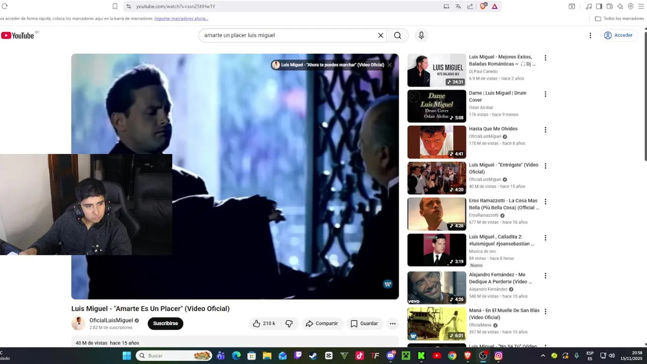Screen dimensions: 647x364
Task: Click 'Importar marcadores ahora...' link
Action: click(x=181, y=19)
